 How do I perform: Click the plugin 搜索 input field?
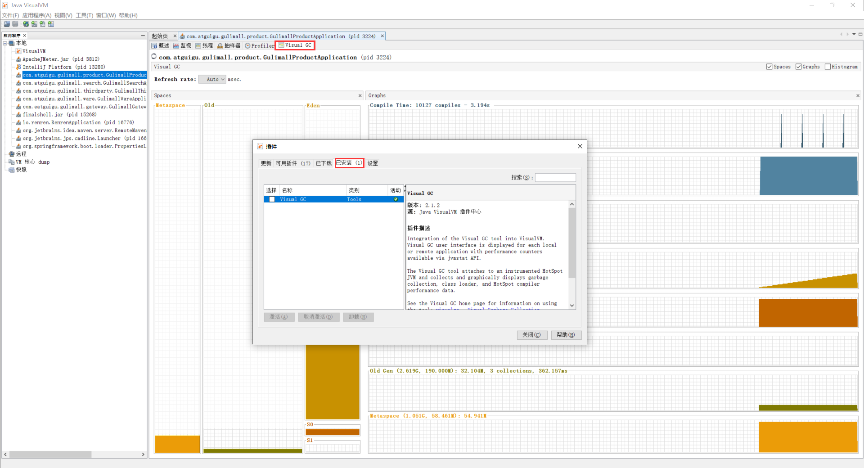[x=555, y=178]
